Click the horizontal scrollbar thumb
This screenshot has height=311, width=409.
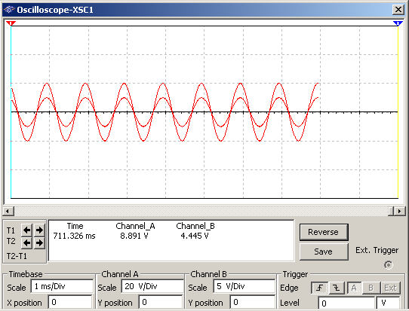pyautogui.click(x=391, y=211)
